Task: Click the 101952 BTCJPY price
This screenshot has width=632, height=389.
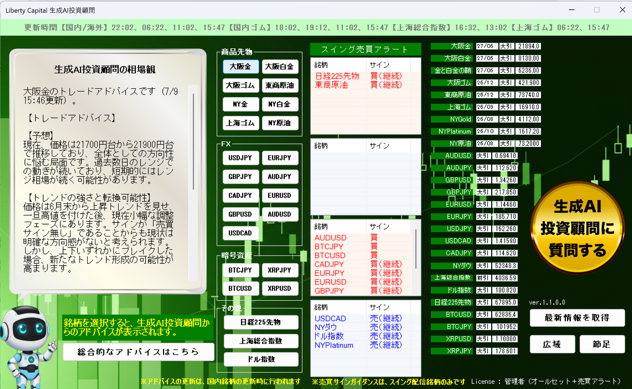Action: 505,327
